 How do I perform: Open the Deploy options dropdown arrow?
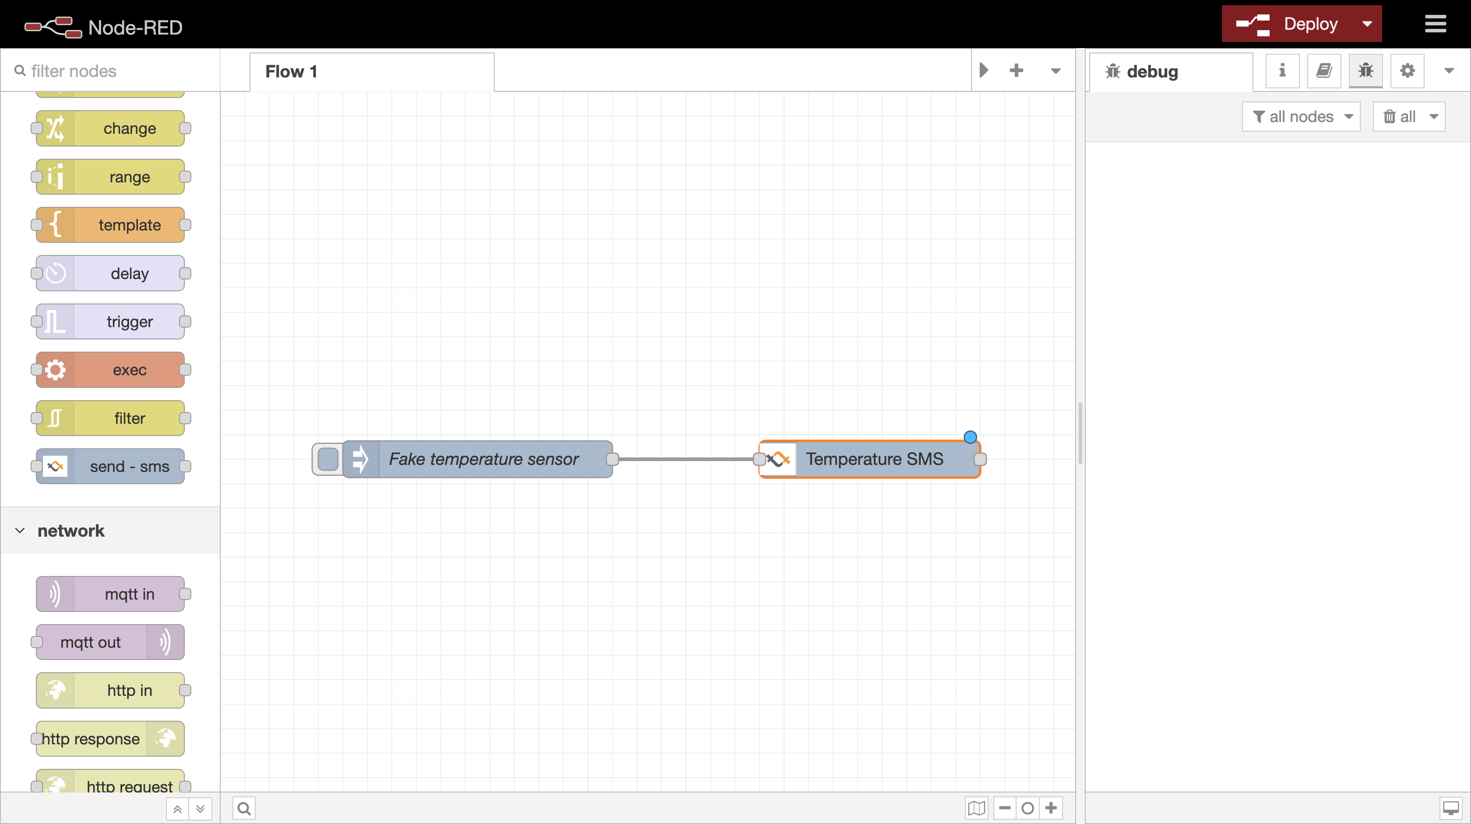[x=1367, y=24]
